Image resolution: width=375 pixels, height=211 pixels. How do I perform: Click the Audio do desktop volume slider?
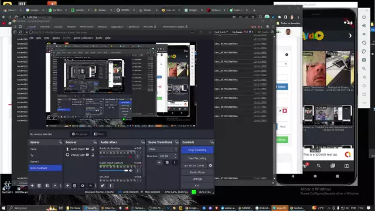click(x=115, y=156)
